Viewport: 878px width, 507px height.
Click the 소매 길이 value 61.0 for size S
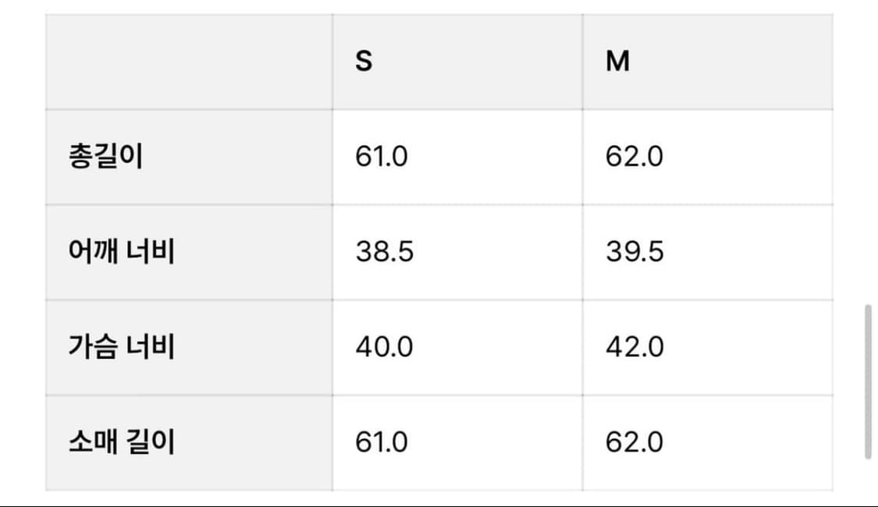[382, 442]
